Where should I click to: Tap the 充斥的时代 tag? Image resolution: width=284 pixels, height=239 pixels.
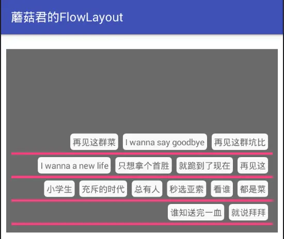coord(103,189)
